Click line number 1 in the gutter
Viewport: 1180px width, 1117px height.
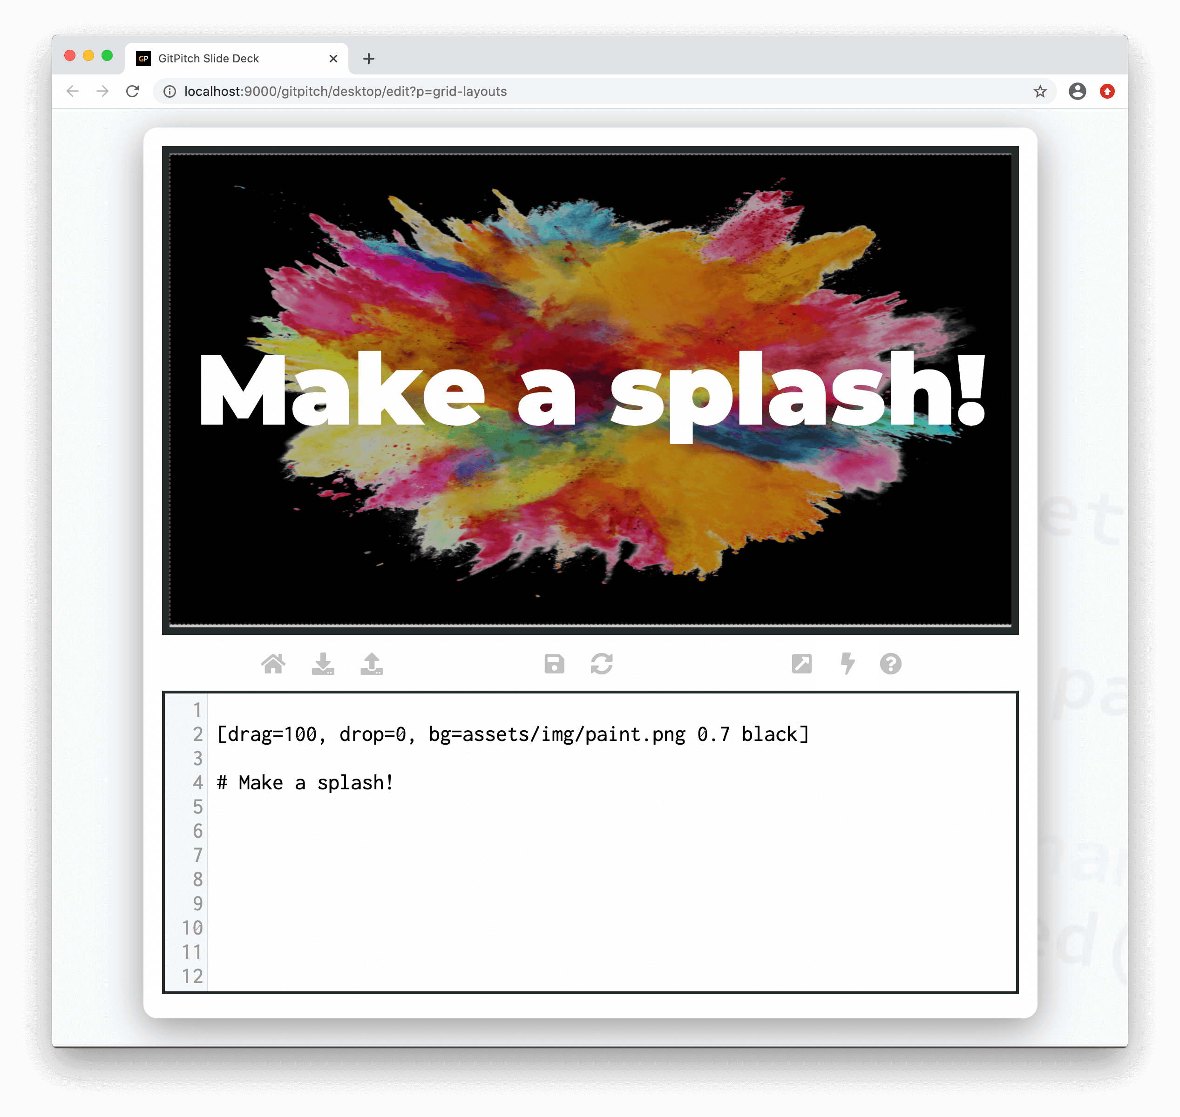coord(197,710)
